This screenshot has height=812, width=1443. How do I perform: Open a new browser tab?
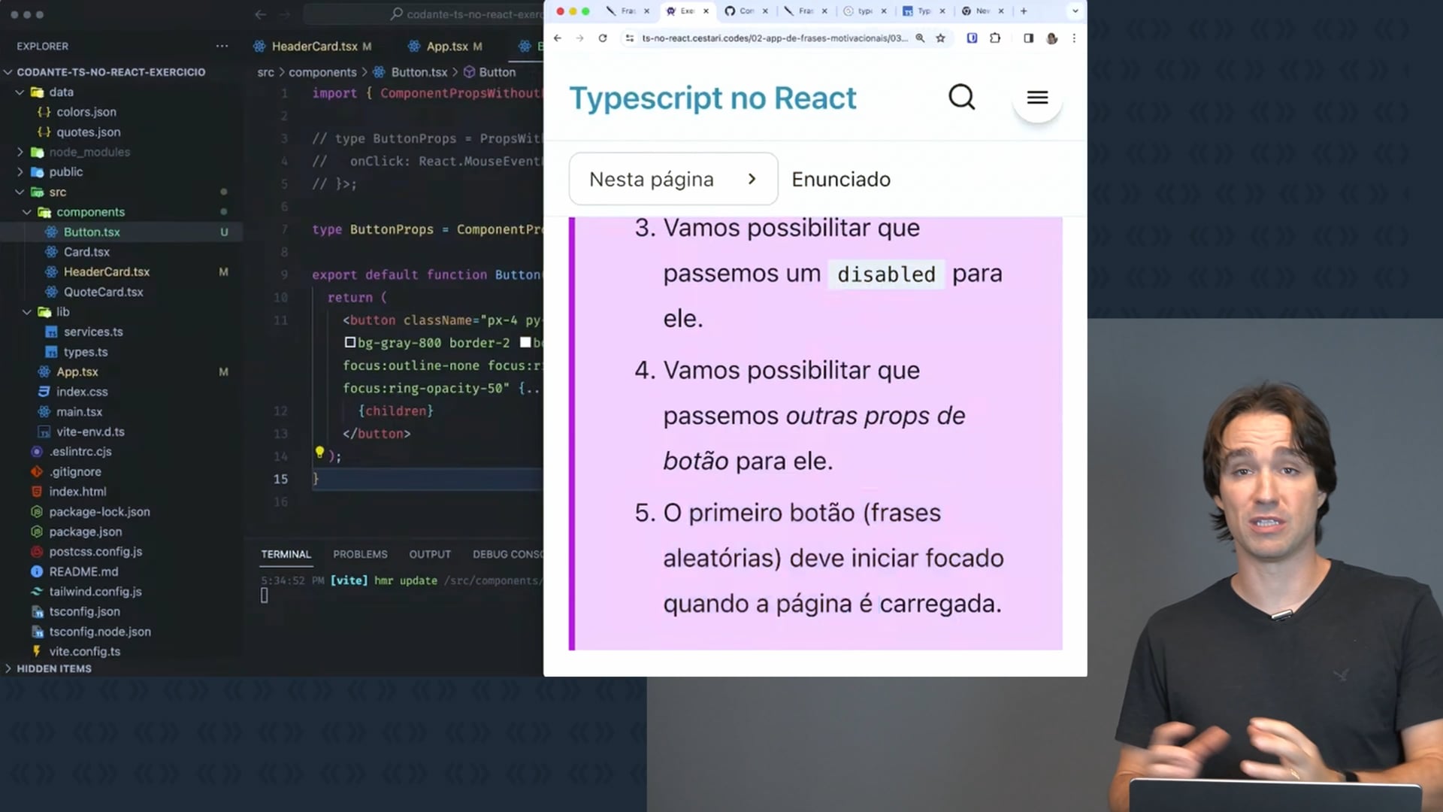[1024, 11]
